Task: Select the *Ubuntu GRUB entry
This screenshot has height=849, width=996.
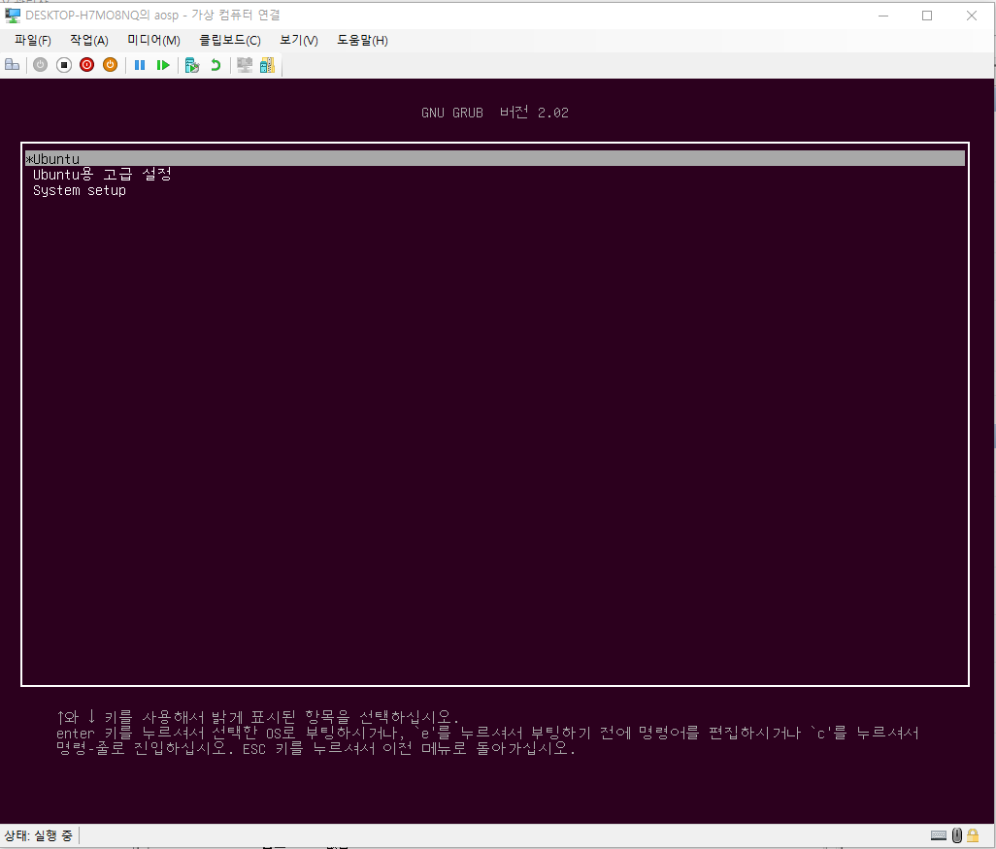Action: pos(495,159)
